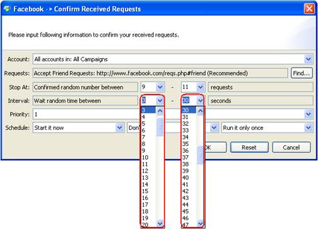Select 13 in the left interval list
This screenshot has width=318, height=229.
pos(148,177)
